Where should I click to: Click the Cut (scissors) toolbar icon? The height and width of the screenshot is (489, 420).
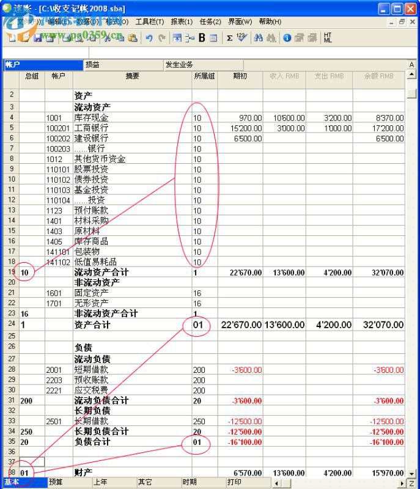point(107,38)
